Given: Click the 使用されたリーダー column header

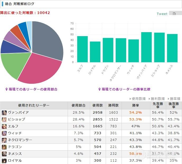Looking at the screenshot, I should (34, 105).
